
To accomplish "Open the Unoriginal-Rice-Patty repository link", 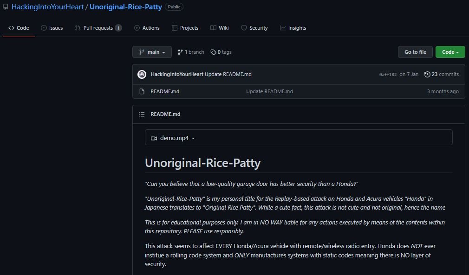I will [x=126, y=6].
